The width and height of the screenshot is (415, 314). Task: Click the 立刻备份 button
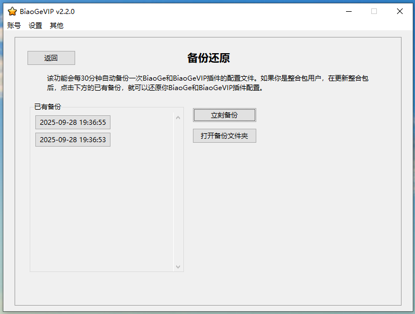tap(224, 115)
